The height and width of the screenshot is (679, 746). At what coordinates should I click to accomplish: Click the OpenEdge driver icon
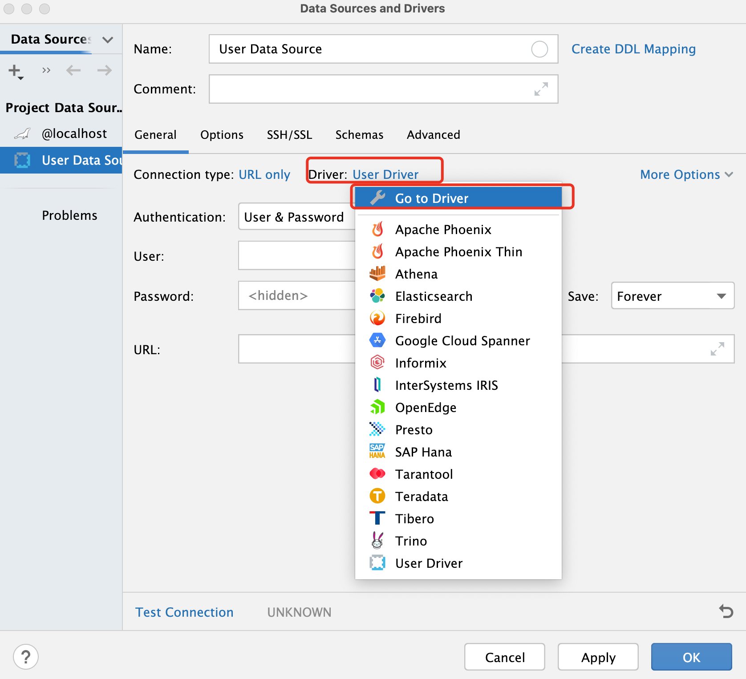377,407
